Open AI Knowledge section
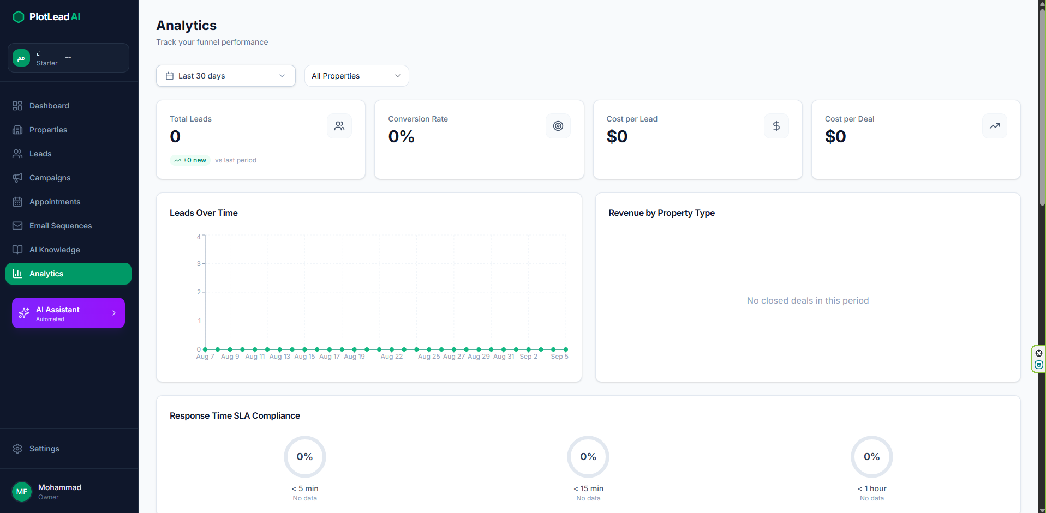Viewport: 1046px width, 513px height. 68,250
